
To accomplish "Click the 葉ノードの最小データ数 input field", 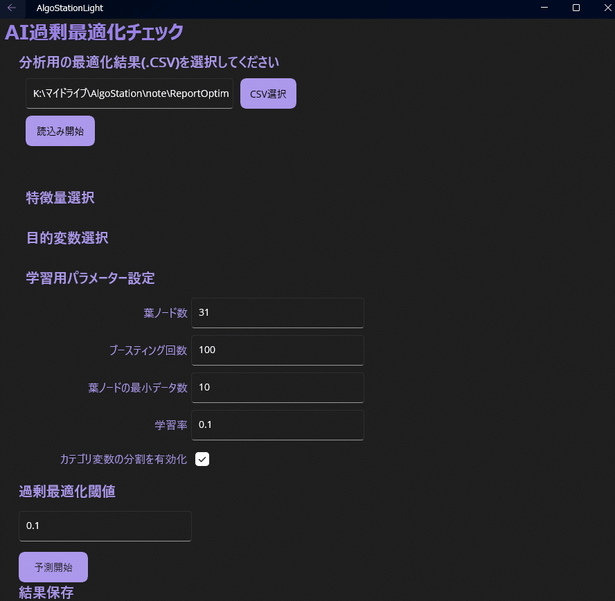I will coord(277,387).
